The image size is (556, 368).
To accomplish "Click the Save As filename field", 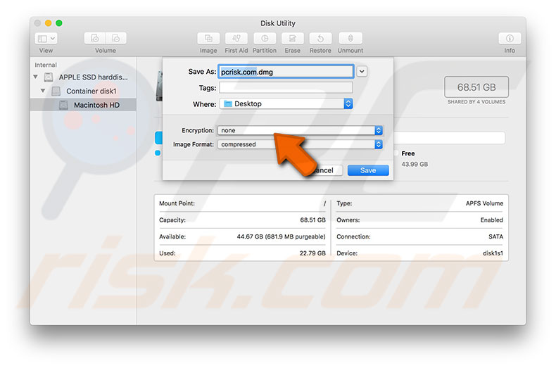I will (x=286, y=72).
